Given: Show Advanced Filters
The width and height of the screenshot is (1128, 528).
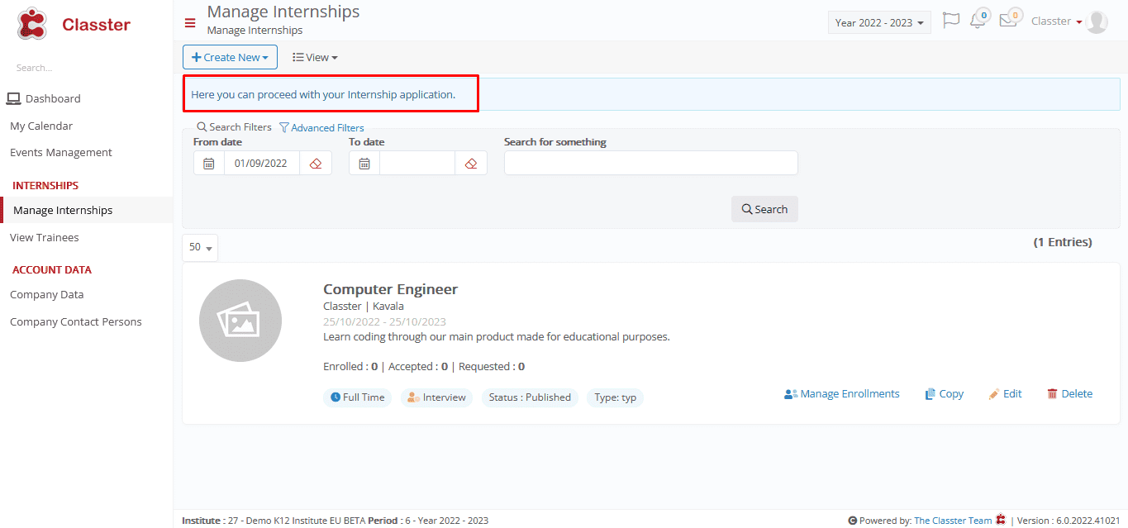Looking at the screenshot, I should click(321, 128).
